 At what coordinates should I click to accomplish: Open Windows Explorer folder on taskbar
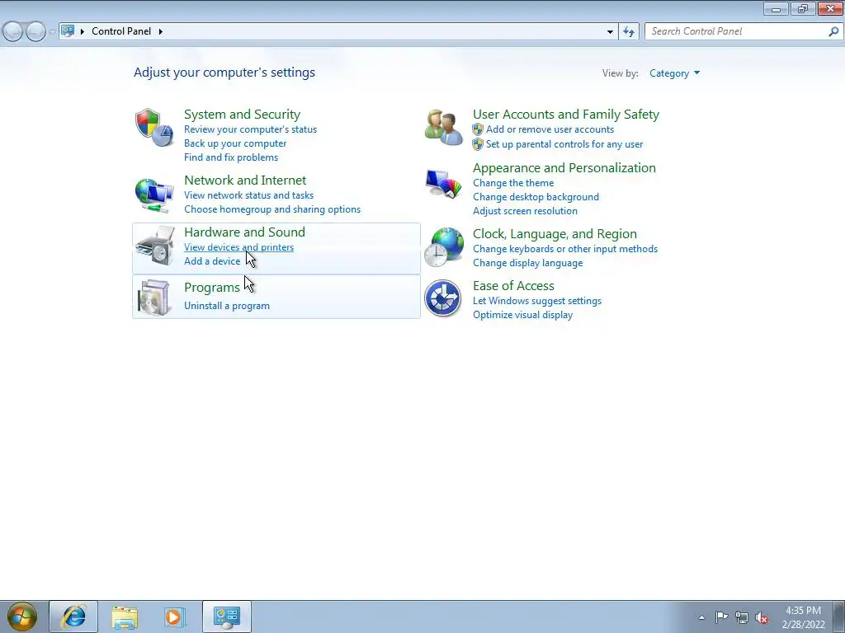click(x=125, y=617)
